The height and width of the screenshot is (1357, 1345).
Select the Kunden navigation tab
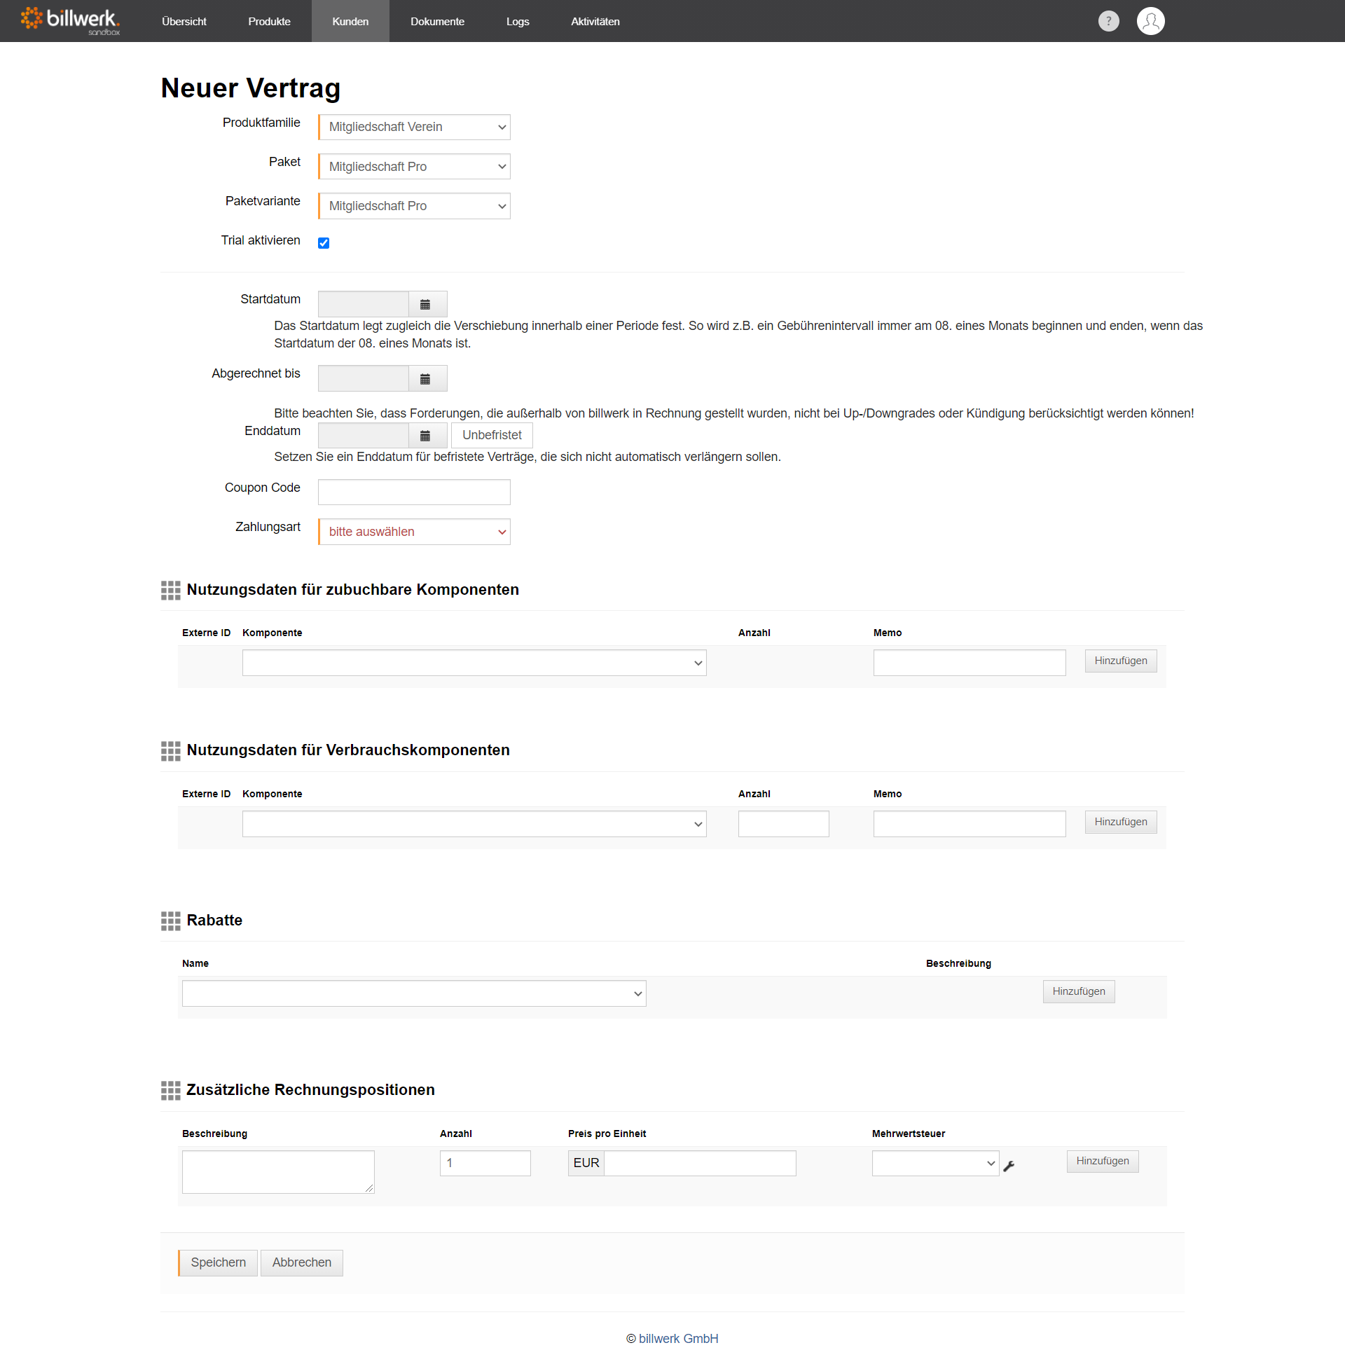[350, 21]
